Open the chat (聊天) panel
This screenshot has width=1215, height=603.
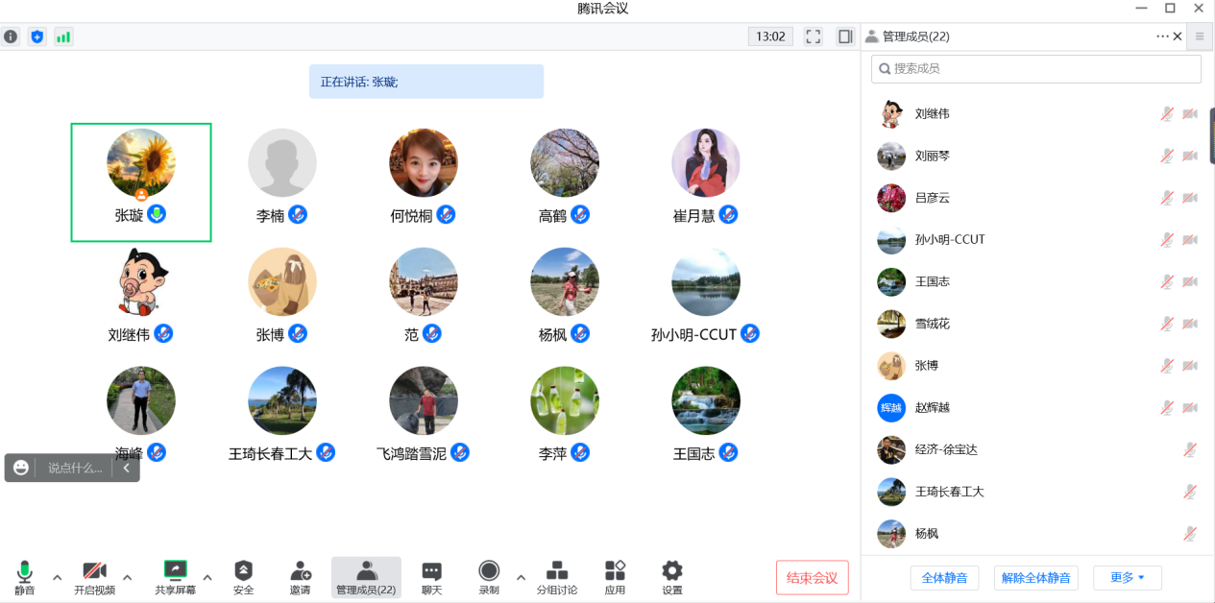pos(432,570)
